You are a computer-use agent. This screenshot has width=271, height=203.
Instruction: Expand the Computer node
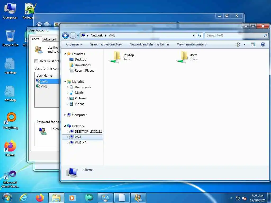[65, 115]
